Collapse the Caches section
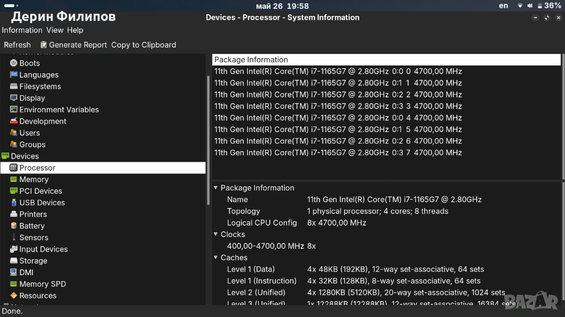Screen dimensions: 565x317 [x=216, y=258]
